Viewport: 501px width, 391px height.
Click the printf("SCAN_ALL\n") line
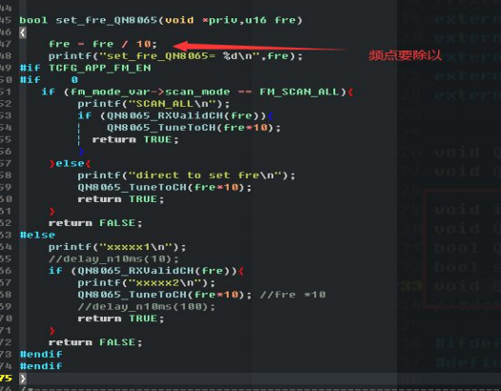(x=153, y=104)
